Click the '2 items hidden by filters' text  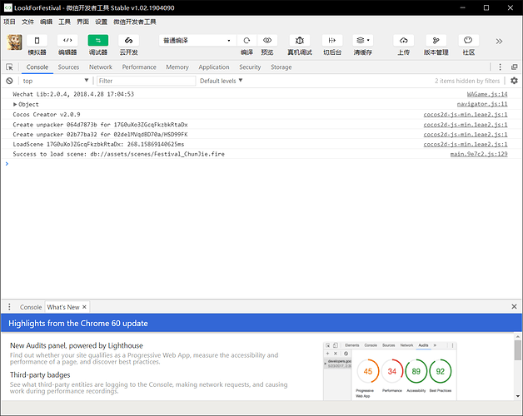tap(467, 81)
